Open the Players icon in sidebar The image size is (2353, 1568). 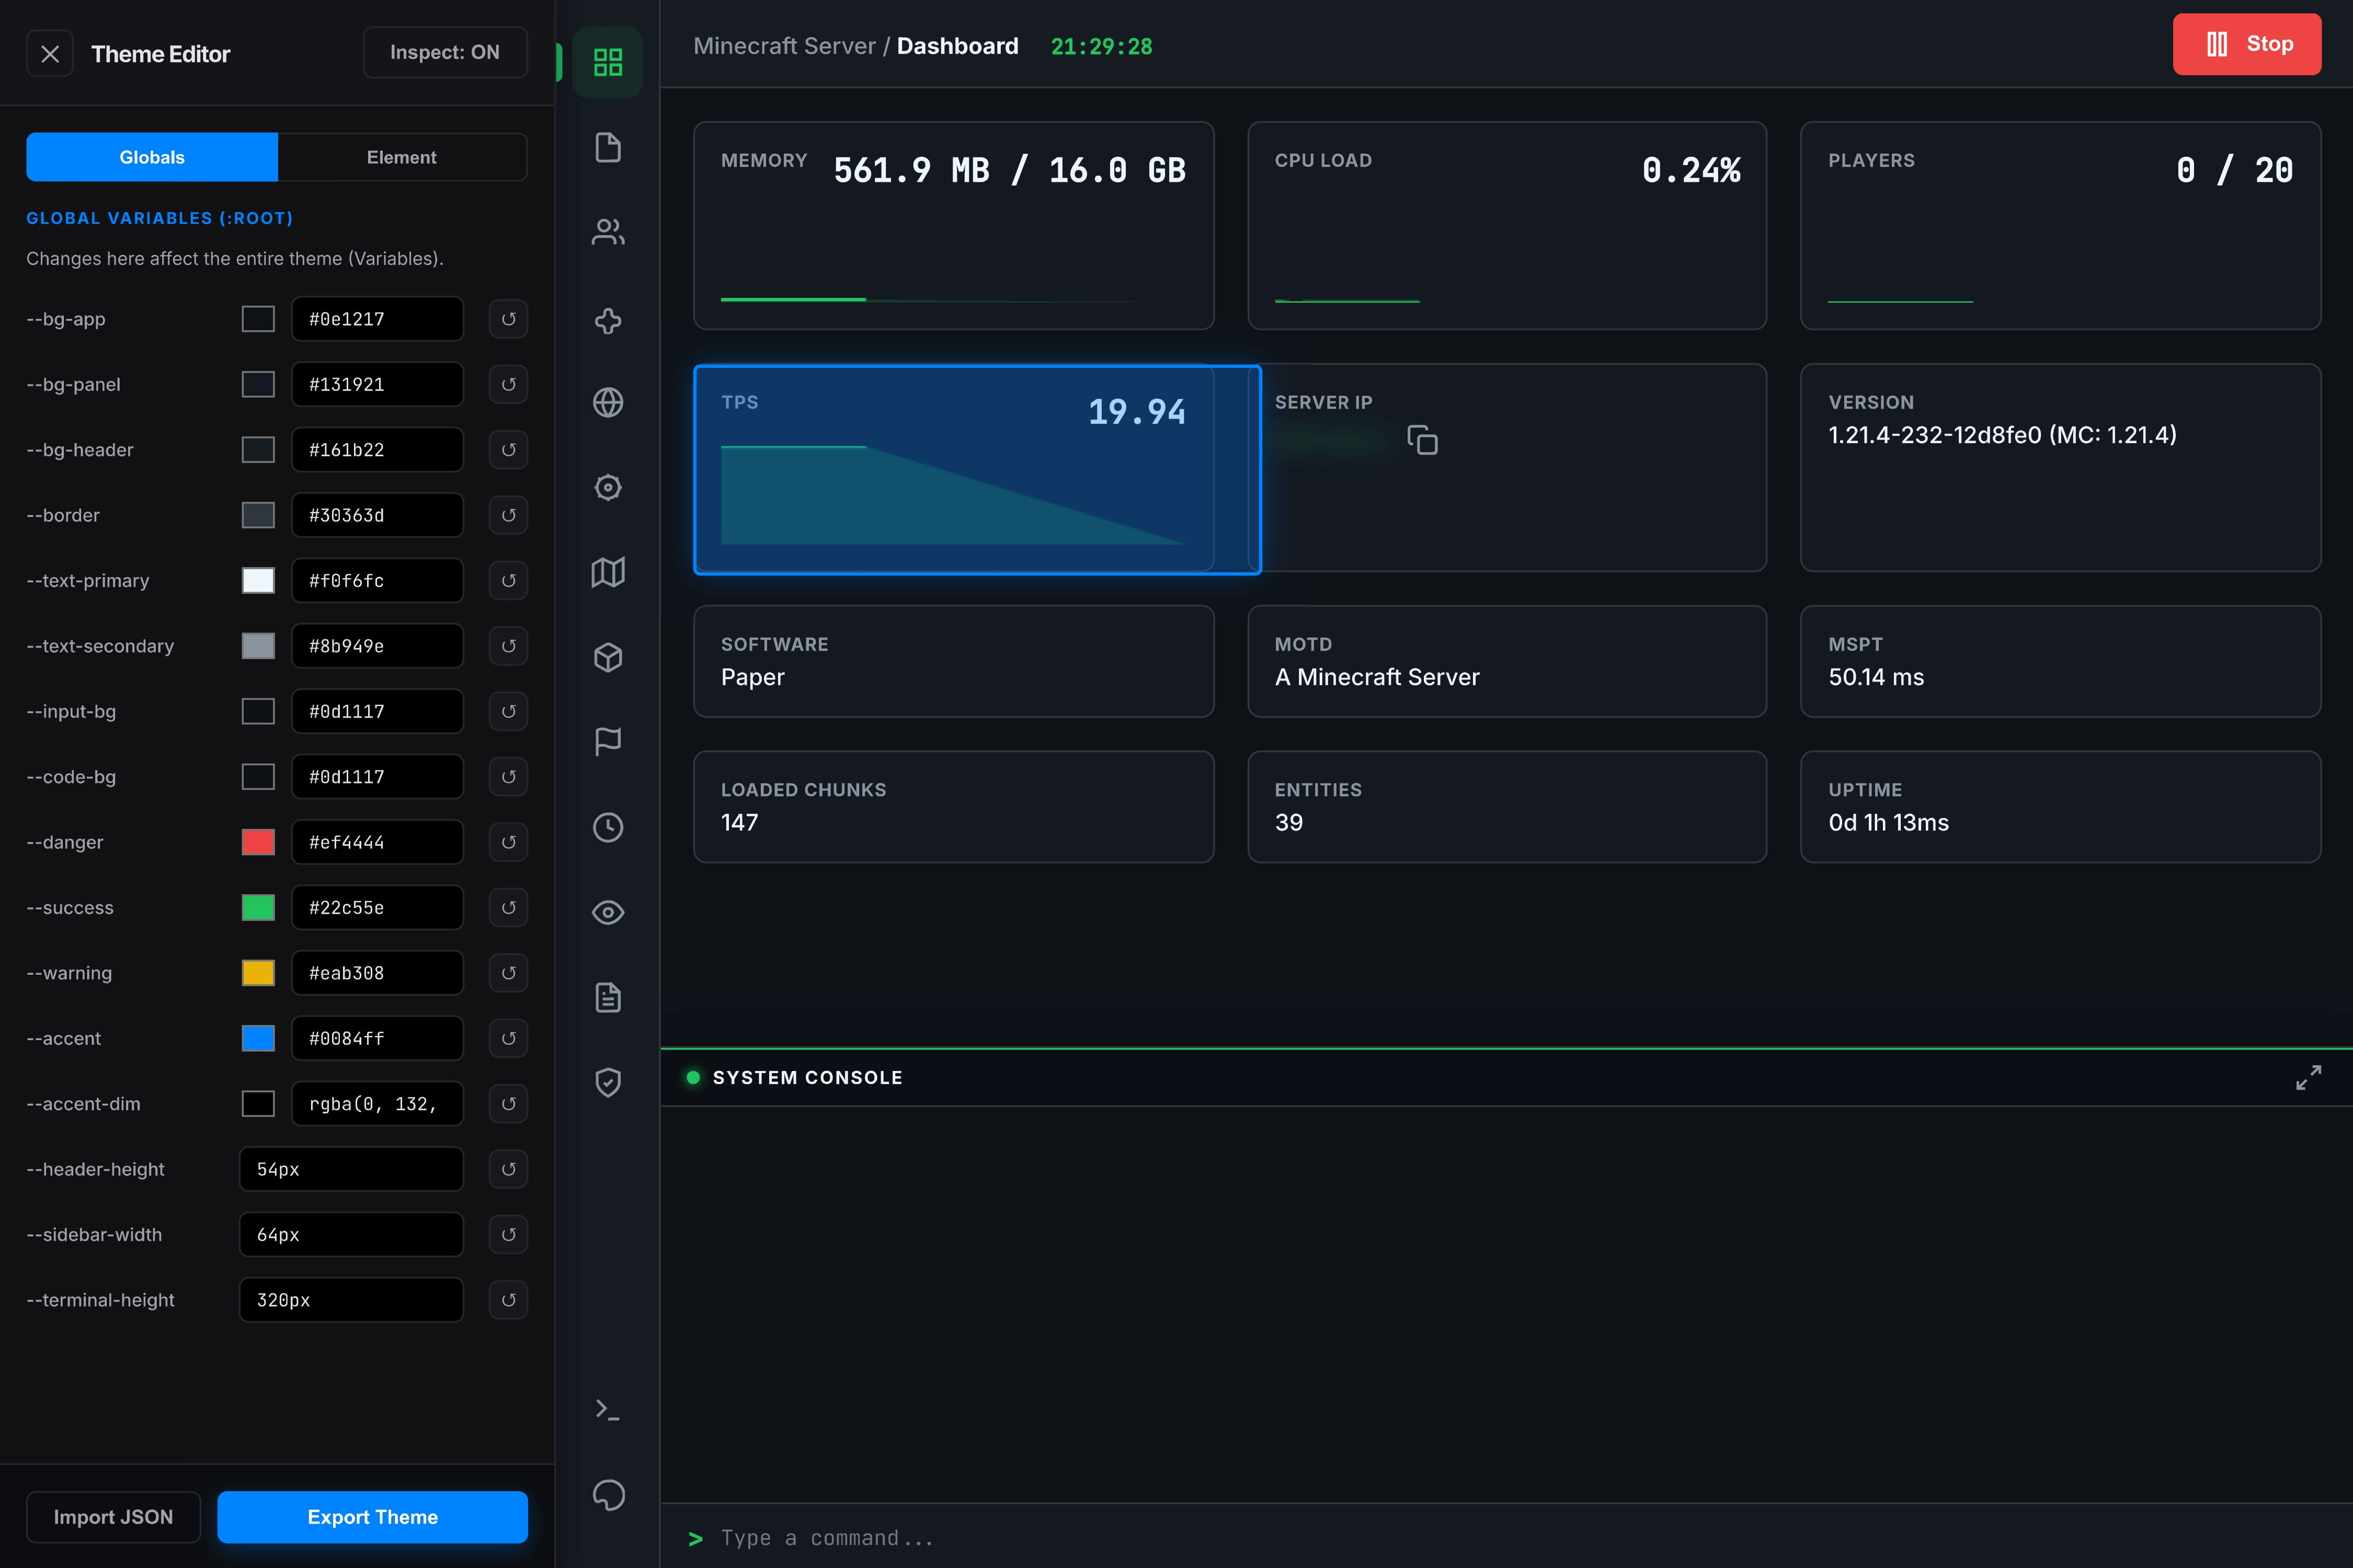(607, 232)
